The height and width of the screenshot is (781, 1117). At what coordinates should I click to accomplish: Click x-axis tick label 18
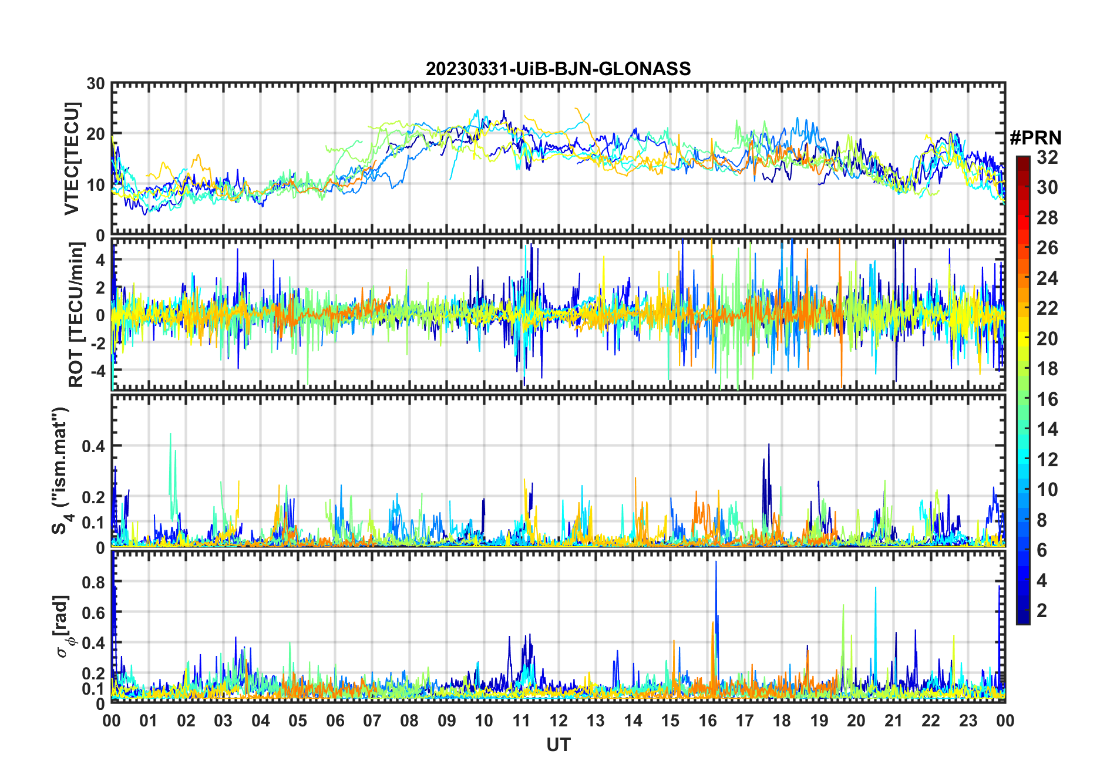tap(782, 721)
